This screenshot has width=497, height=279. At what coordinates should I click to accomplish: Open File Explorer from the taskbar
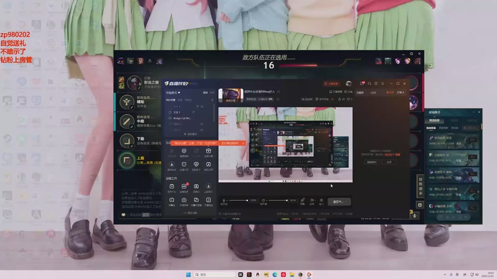pyautogui.click(x=292, y=275)
